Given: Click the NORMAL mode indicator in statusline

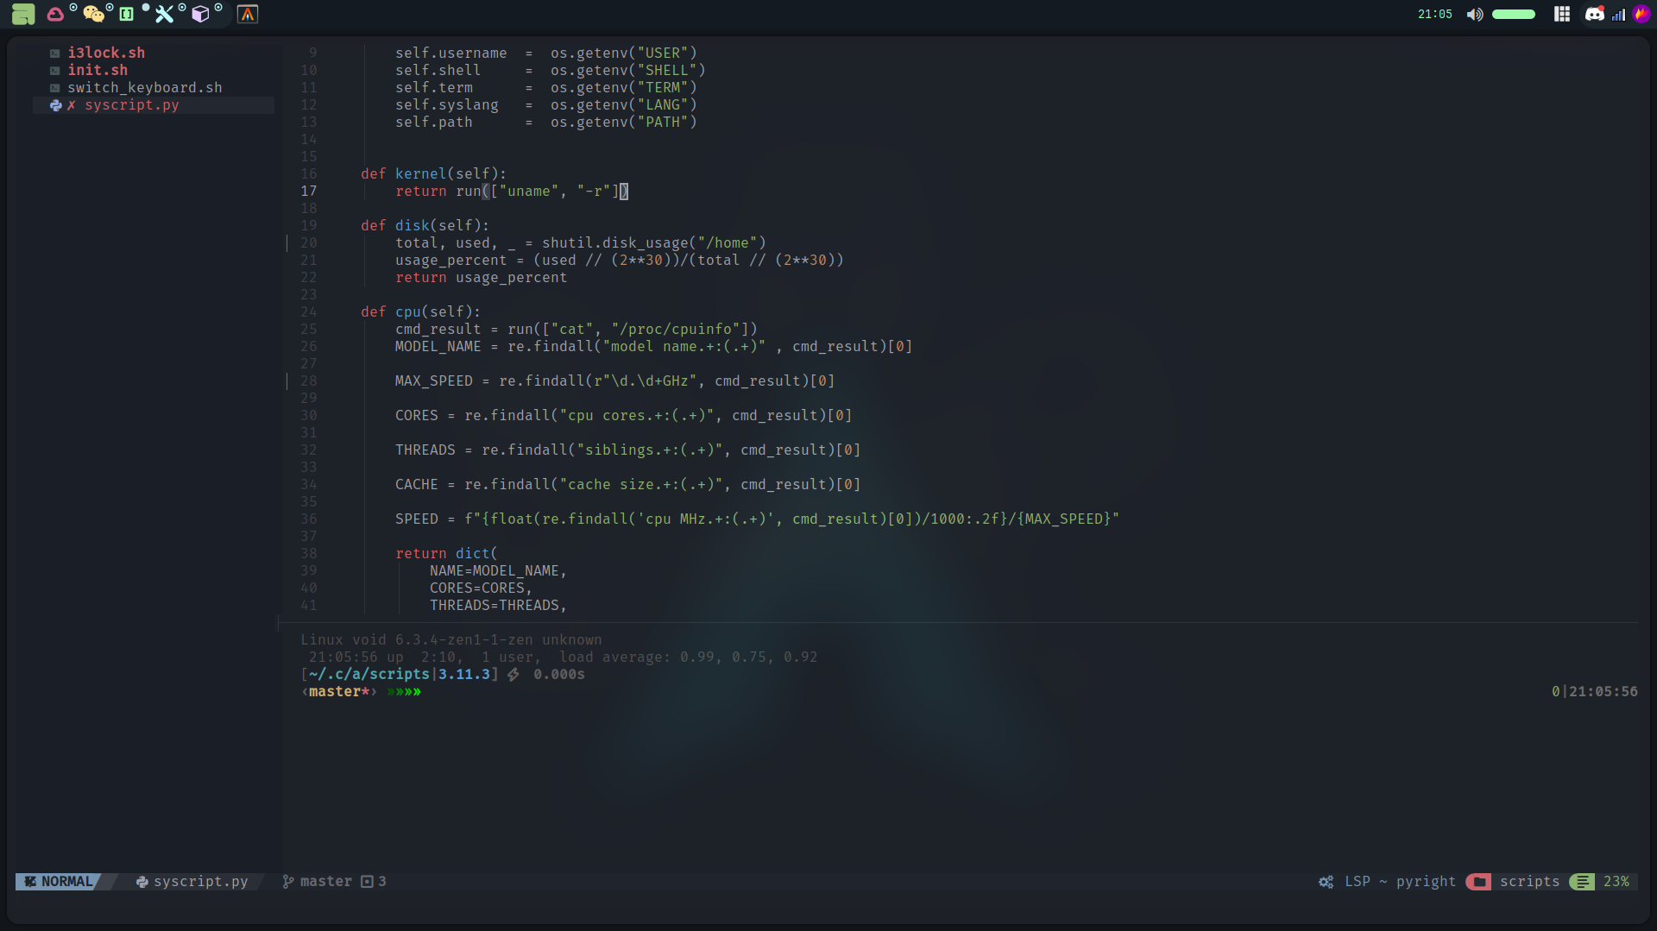Looking at the screenshot, I should 58,881.
